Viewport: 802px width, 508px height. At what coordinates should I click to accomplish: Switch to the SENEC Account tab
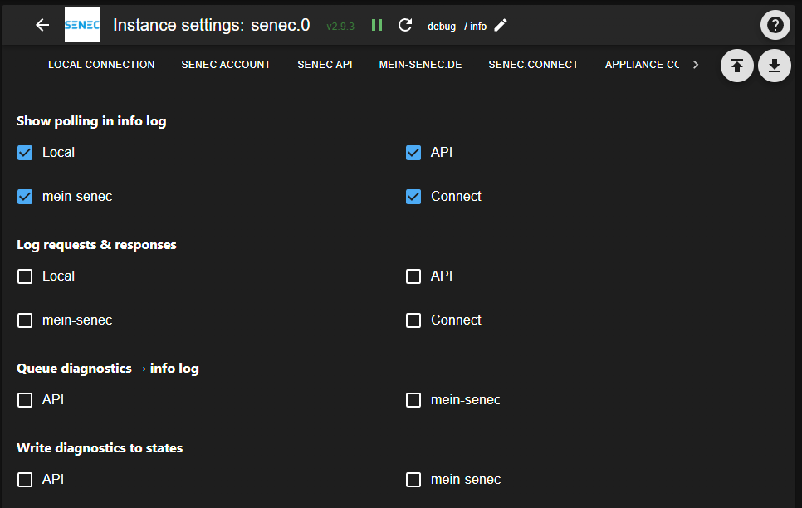click(226, 65)
